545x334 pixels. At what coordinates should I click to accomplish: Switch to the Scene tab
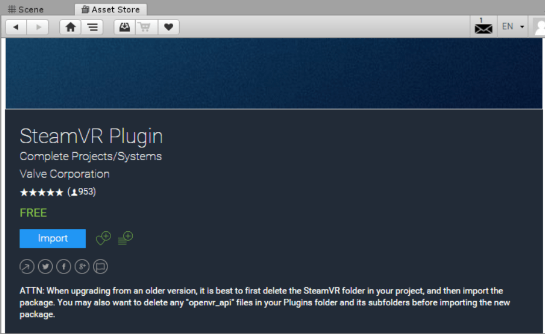coord(26,9)
